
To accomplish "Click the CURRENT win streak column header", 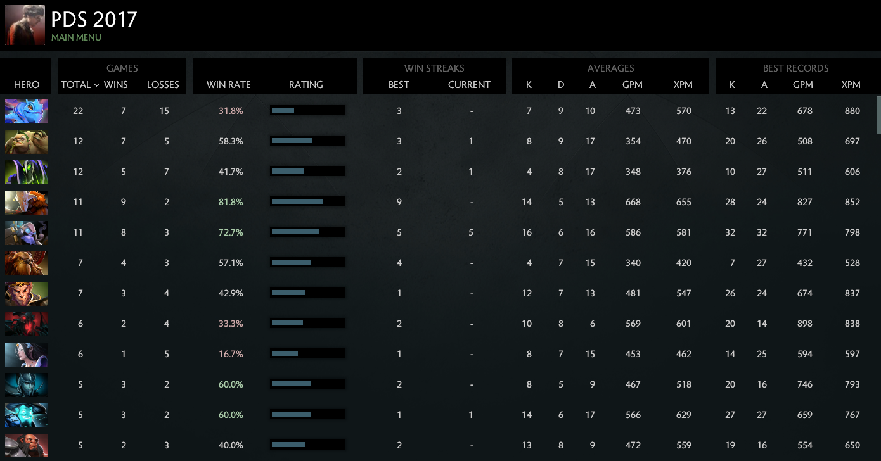I will coord(469,85).
